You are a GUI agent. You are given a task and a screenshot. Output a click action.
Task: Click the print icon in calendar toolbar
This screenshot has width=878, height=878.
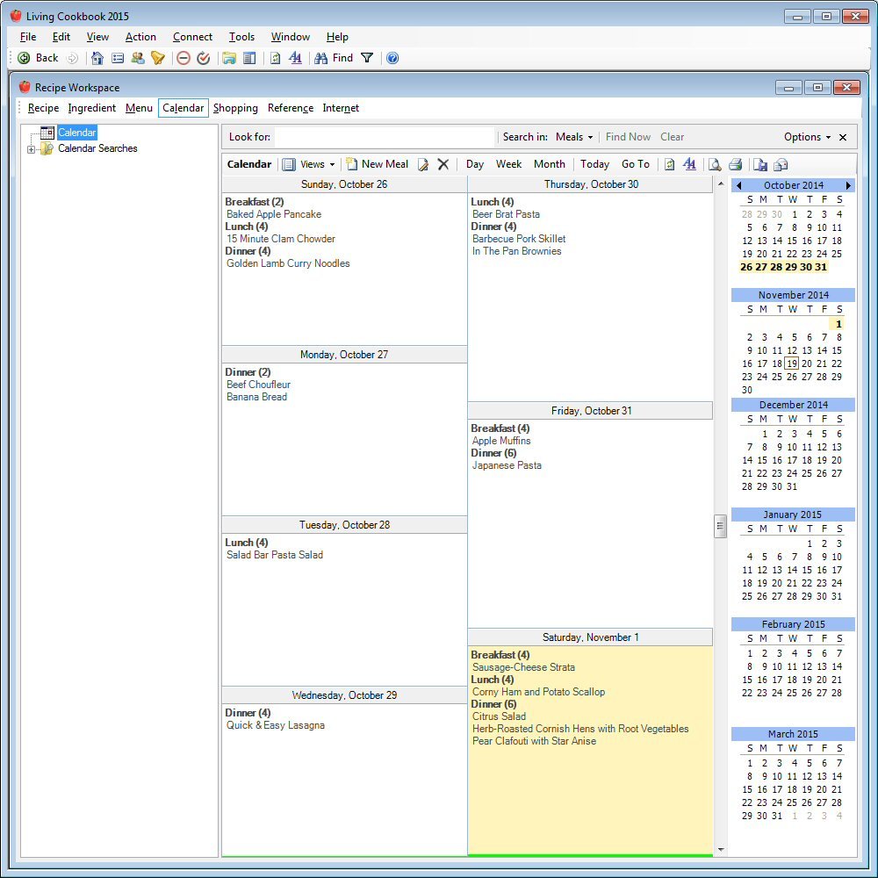click(x=735, y=164)
